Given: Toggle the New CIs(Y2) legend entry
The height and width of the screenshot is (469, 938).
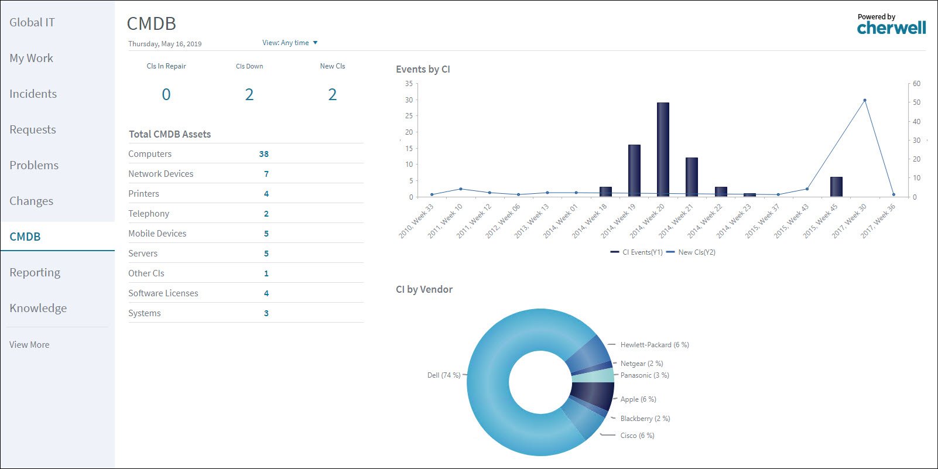Looking at the screenshot, I should pos(691,252).
